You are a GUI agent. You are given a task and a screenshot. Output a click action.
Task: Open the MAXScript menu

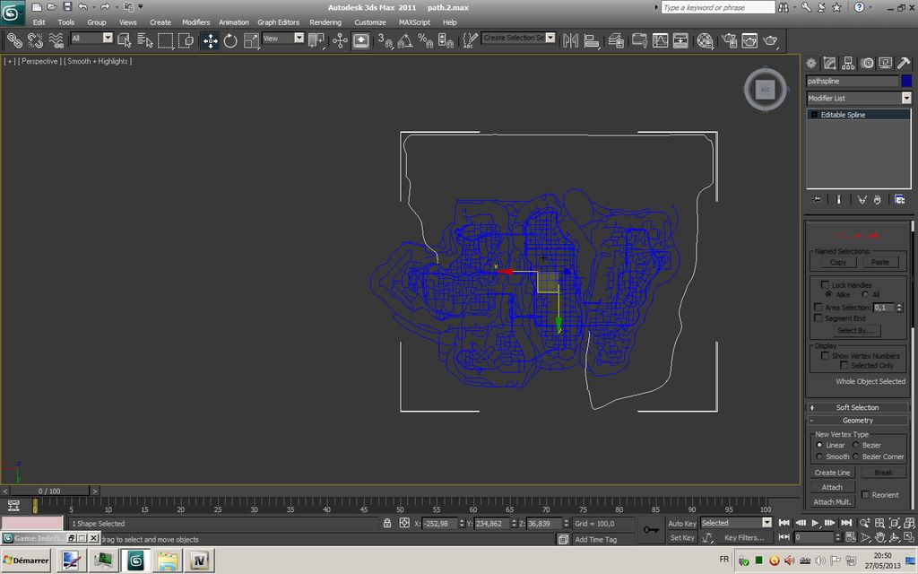pyautogui.click(x=414, y=22)
